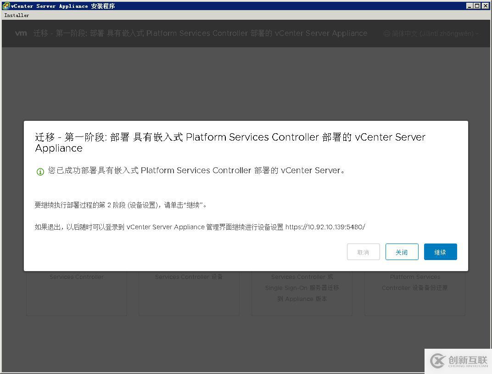Click the 取消 (Cancel) button
The width and height of the screenshot is (492, 374).
click(363, 252)
